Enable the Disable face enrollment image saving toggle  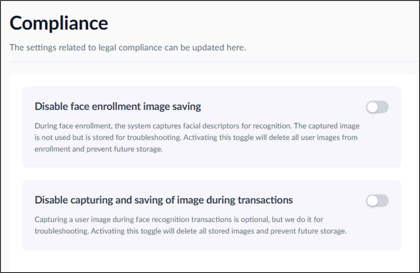click(377, 107)
